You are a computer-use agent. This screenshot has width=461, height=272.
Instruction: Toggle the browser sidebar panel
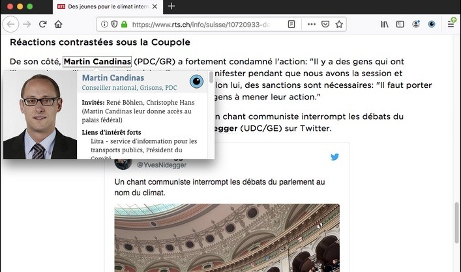click(x=400, y=24)
